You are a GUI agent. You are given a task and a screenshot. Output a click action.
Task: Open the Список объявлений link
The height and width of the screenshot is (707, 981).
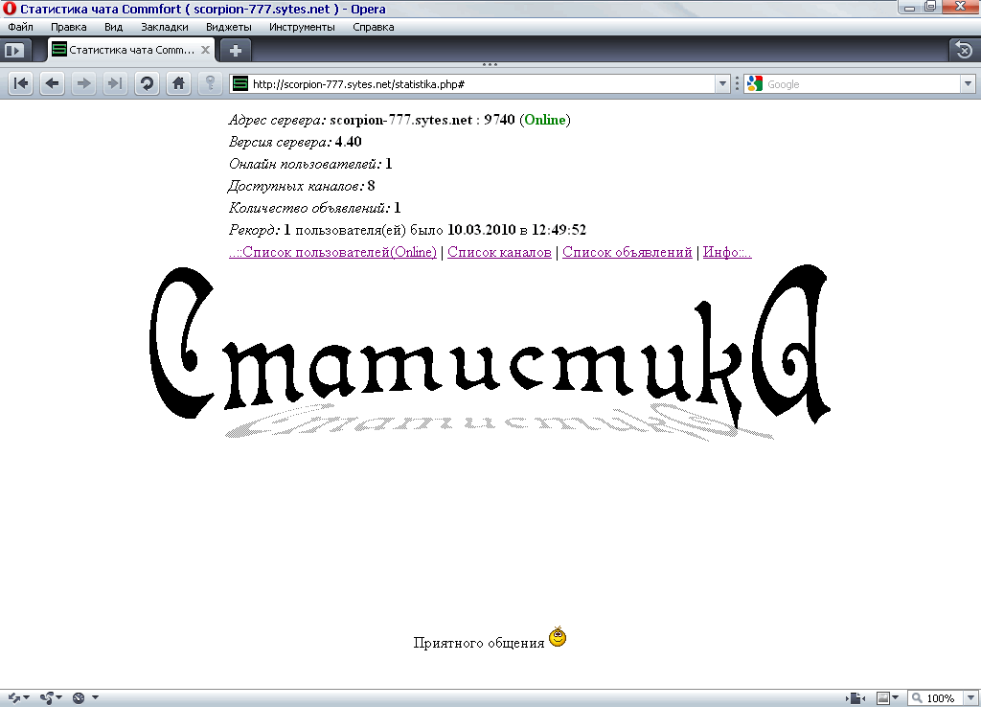pos(627,252)
